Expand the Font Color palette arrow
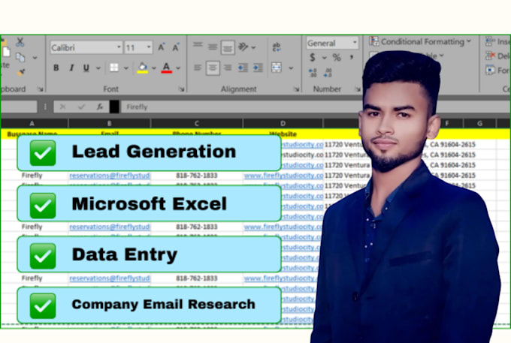The height and width of the screenshot is (343, 511). 178,68
